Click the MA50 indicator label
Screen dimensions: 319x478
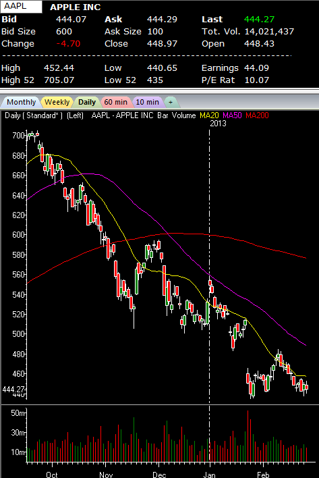click(x=232, y=115)
